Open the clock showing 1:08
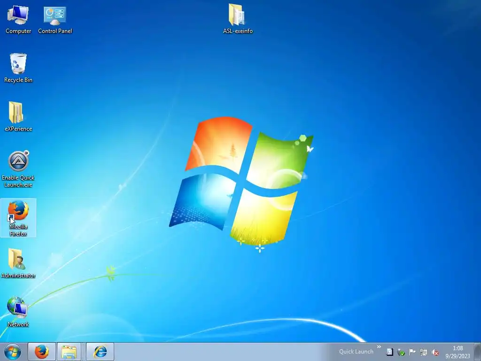The image size is (481, 361). click(x=458, y=352)
